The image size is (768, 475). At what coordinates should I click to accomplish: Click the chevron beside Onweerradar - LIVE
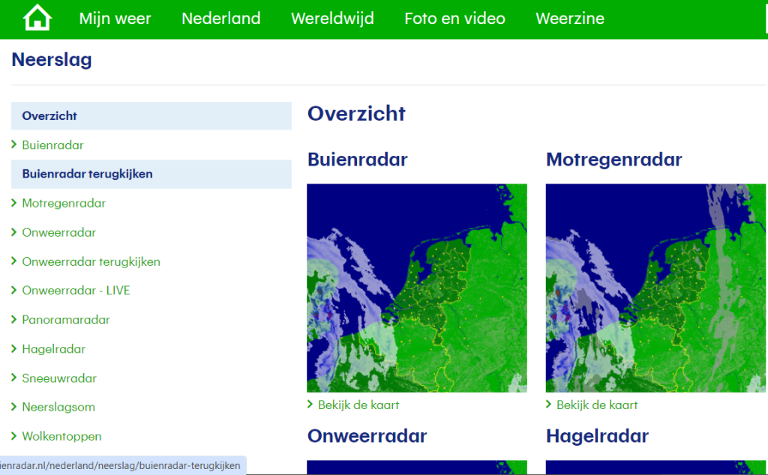[14, 290]
